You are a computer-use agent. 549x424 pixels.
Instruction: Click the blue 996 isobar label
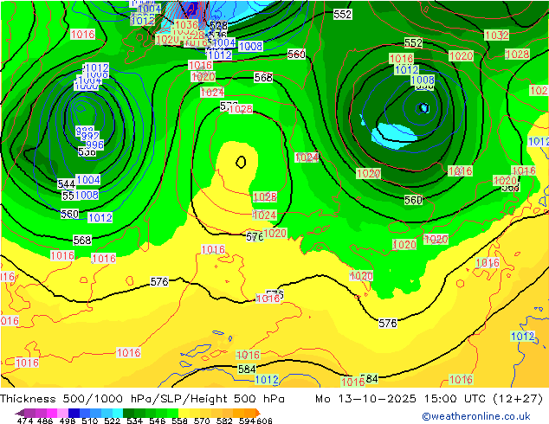95,145
